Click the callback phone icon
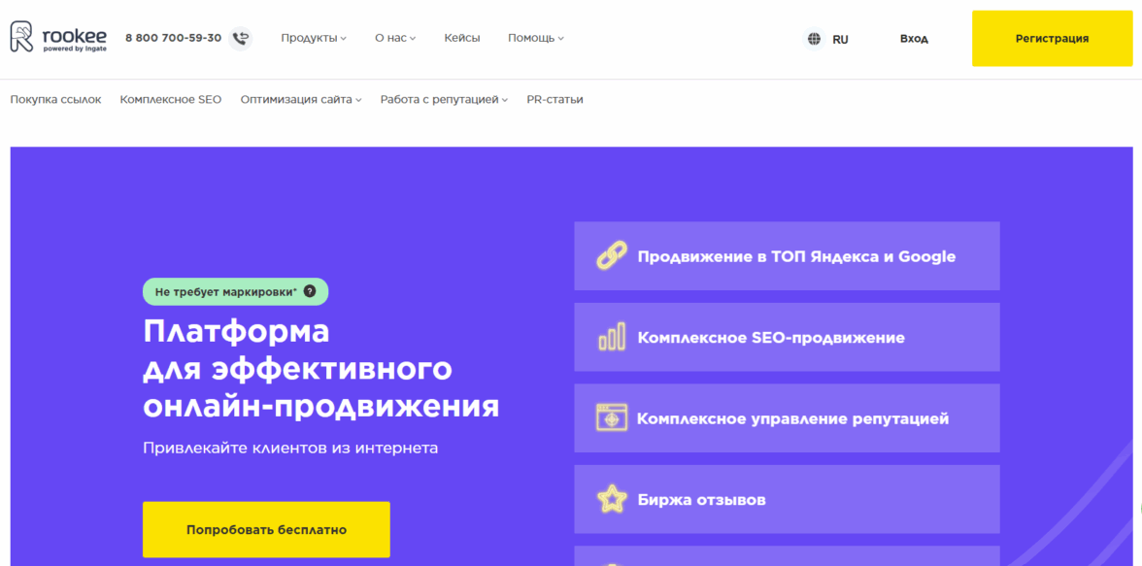This screenshot has height=566, width=1142. click(241, 38)
